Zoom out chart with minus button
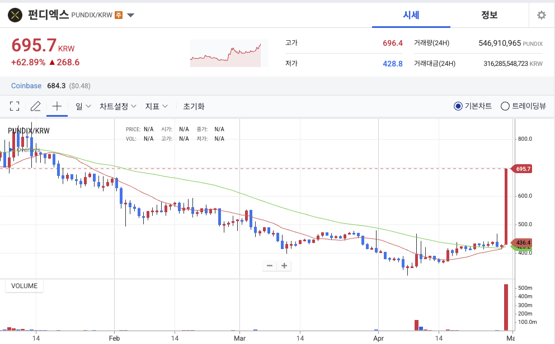 click(x=270, y=266)
